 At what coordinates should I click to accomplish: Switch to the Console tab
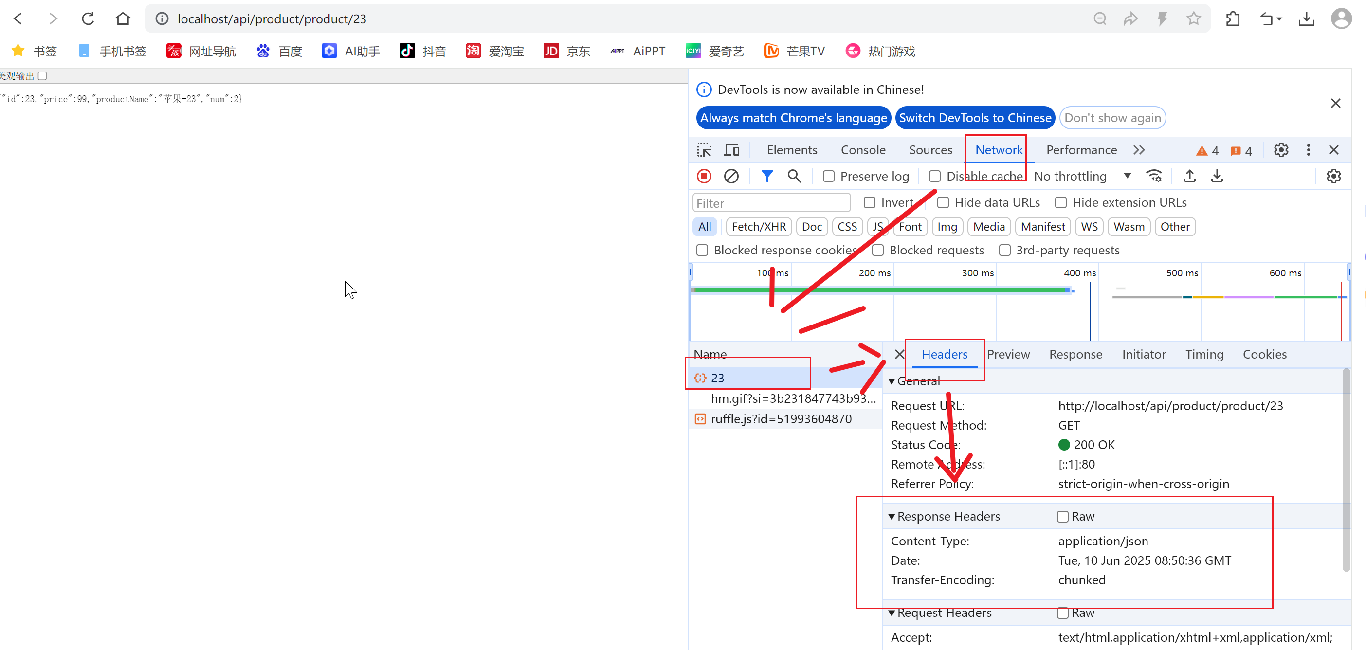click(863, 150)
